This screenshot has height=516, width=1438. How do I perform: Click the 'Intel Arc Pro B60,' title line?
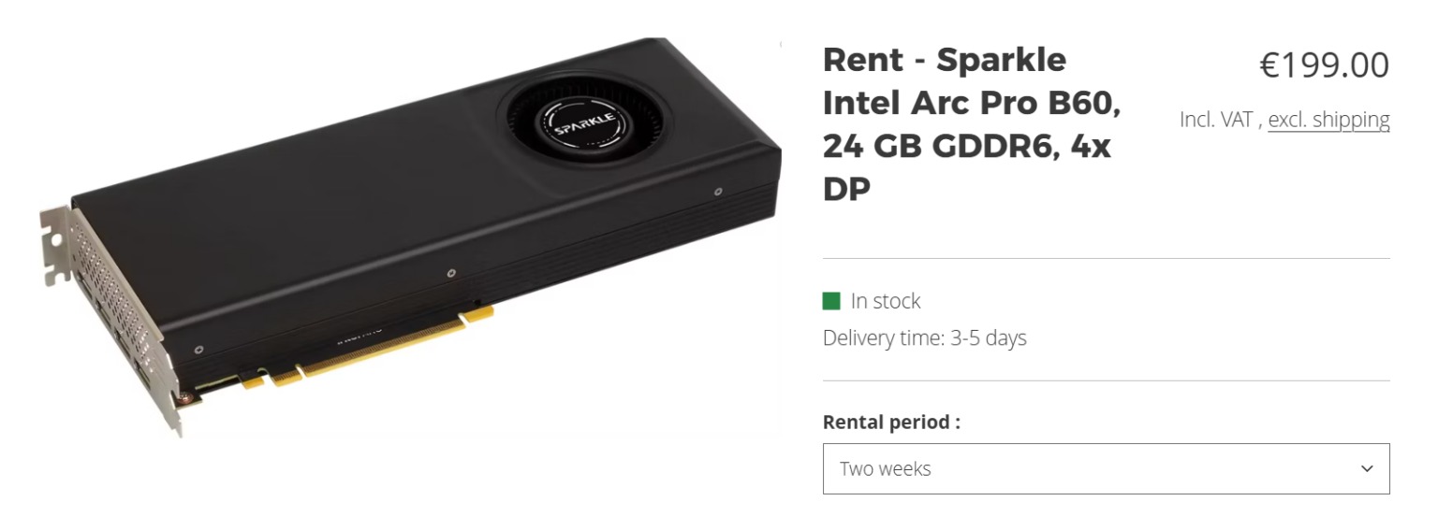[971, 104]
